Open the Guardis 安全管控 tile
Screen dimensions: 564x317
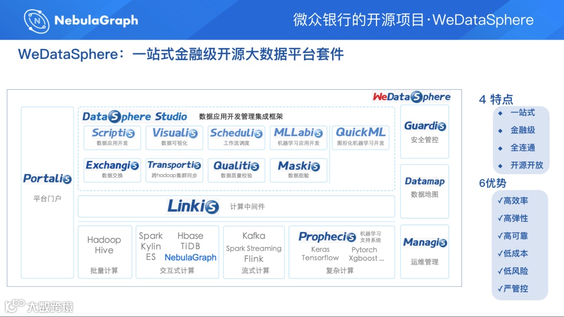click(425, 131)
